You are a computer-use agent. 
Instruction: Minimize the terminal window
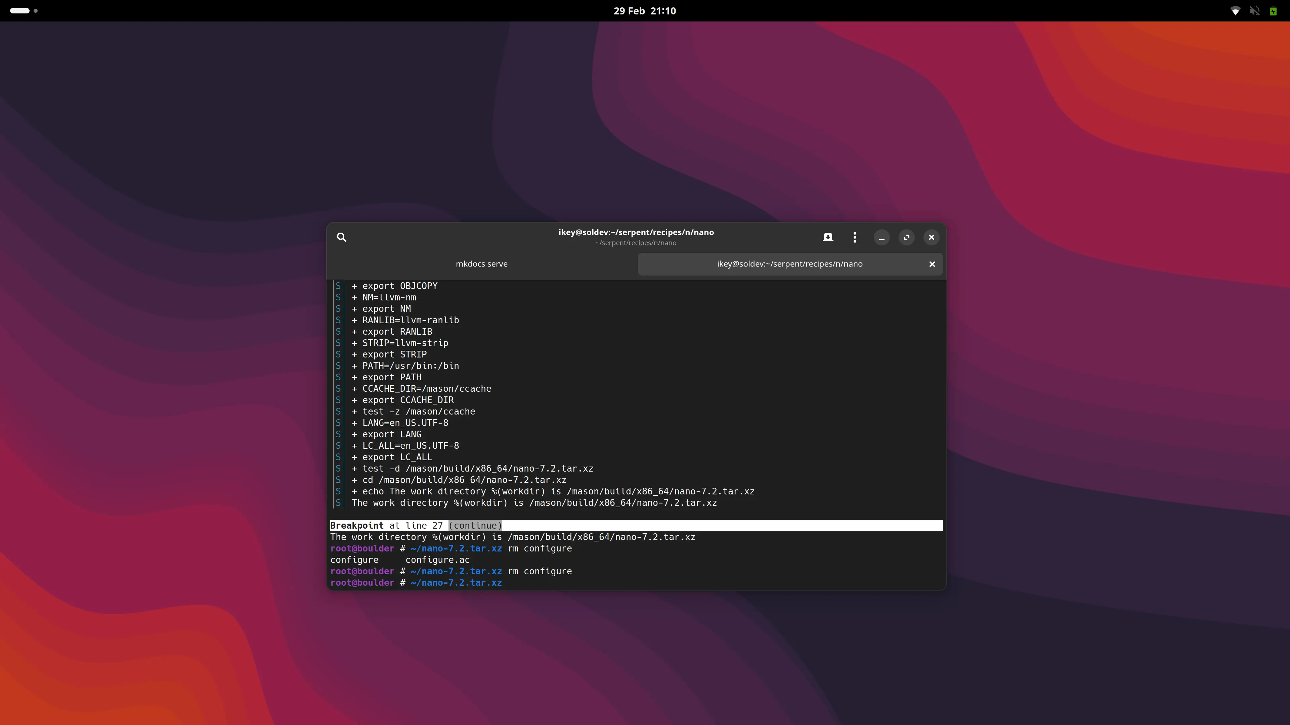pyautogui.click(x=882, y=237)
